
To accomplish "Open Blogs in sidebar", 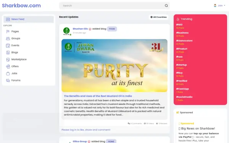I will click(x=15, y=53).
